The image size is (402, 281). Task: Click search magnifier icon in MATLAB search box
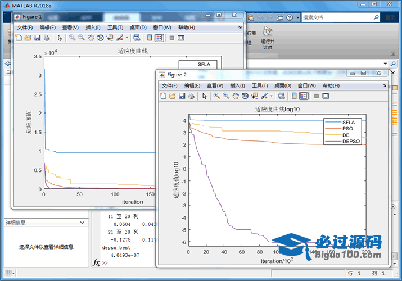pyautogui.click(x=376, y=17)
